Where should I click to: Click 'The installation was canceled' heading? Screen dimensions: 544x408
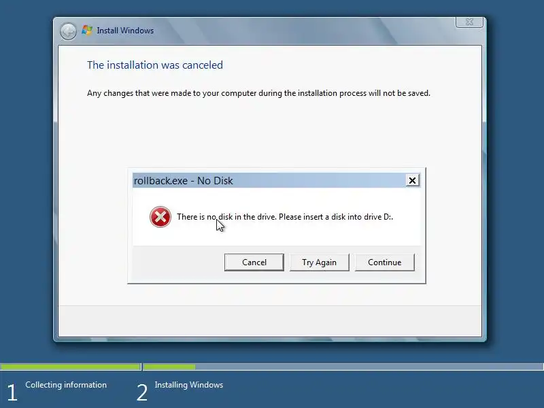(155, 65)
